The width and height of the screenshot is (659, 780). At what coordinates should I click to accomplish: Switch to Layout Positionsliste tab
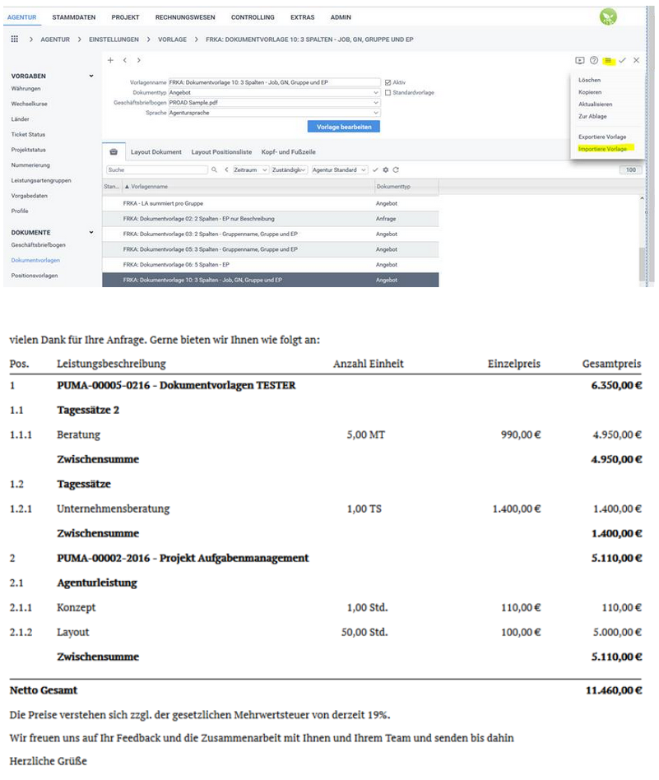[x=221, y=151]
